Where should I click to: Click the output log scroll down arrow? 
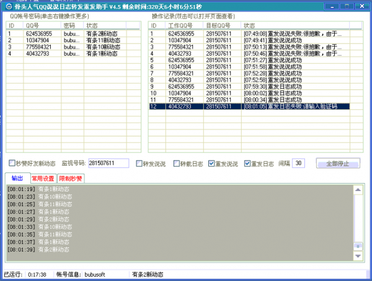click(358, 256)
